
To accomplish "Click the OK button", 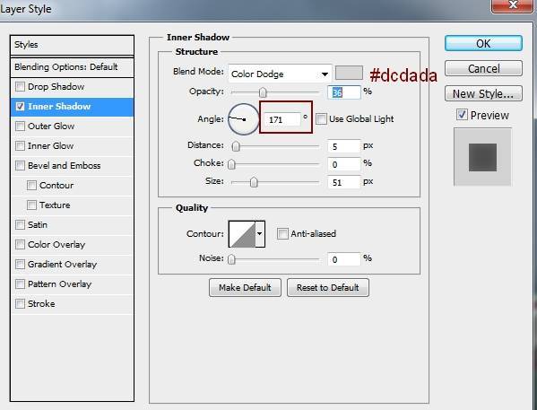I will point(483,44).
